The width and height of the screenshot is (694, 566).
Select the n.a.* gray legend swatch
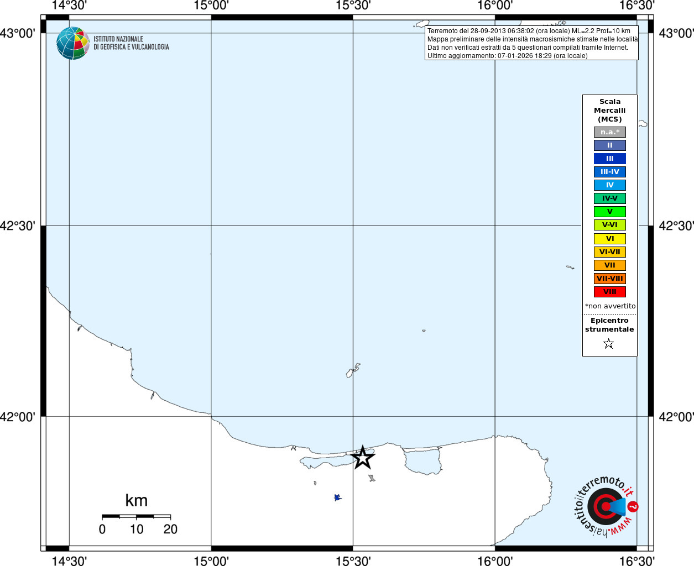610,132
